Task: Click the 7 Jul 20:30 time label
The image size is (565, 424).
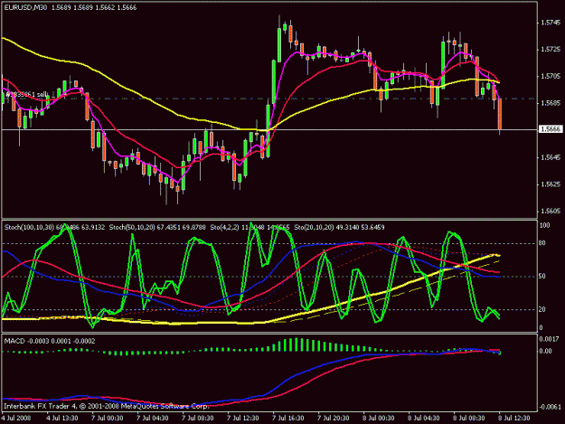Action: coord(333,419)
